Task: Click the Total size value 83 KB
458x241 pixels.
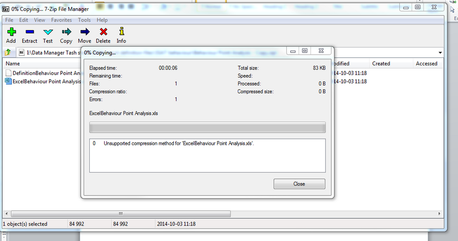Action: click(319, 68)
